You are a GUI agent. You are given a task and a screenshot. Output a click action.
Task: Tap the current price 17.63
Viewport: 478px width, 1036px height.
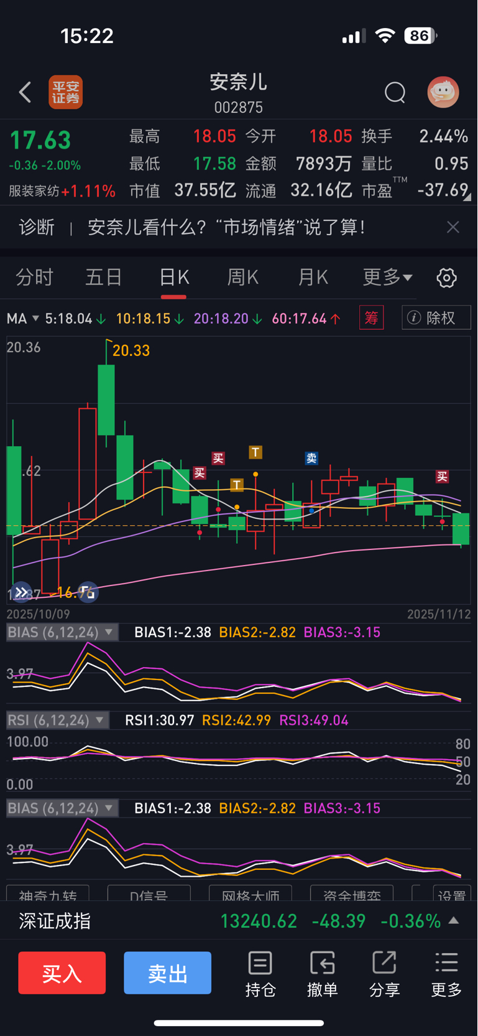tap(40, 140)
